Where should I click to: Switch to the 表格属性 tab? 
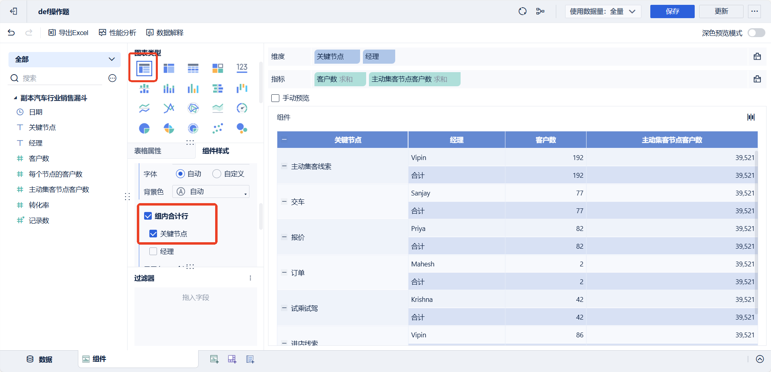tap(148, 151)
